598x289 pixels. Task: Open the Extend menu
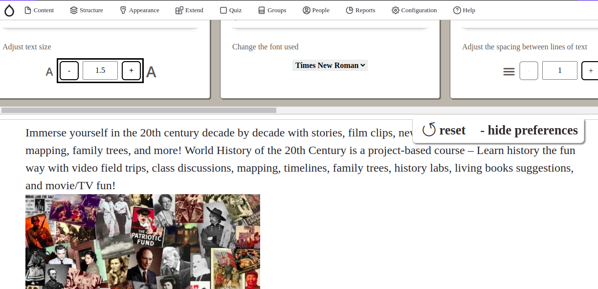pyautogui.click(x=189, y=10)
